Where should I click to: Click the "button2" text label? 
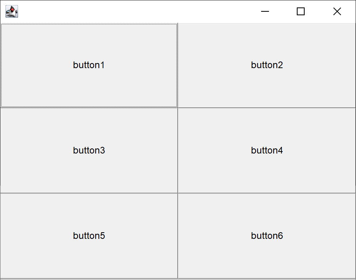tap(267, 65)
